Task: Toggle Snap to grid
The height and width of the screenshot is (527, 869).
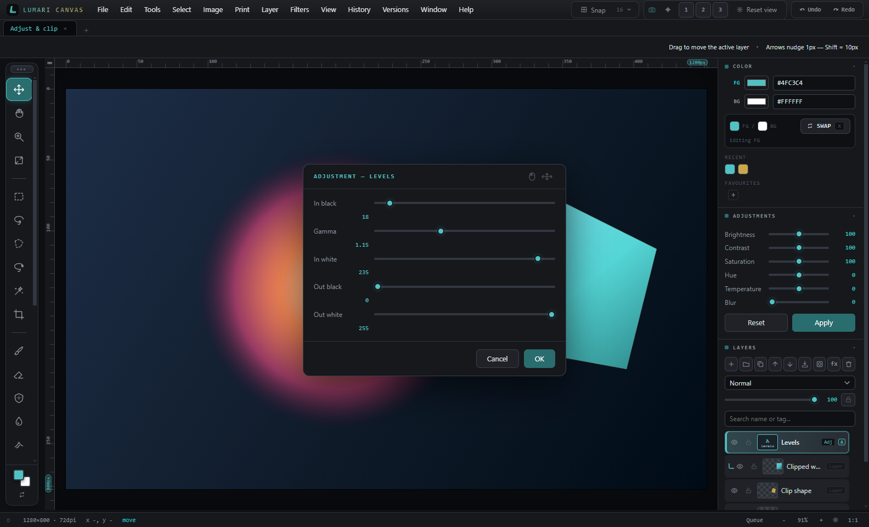Action: click(x=593, y=10)
